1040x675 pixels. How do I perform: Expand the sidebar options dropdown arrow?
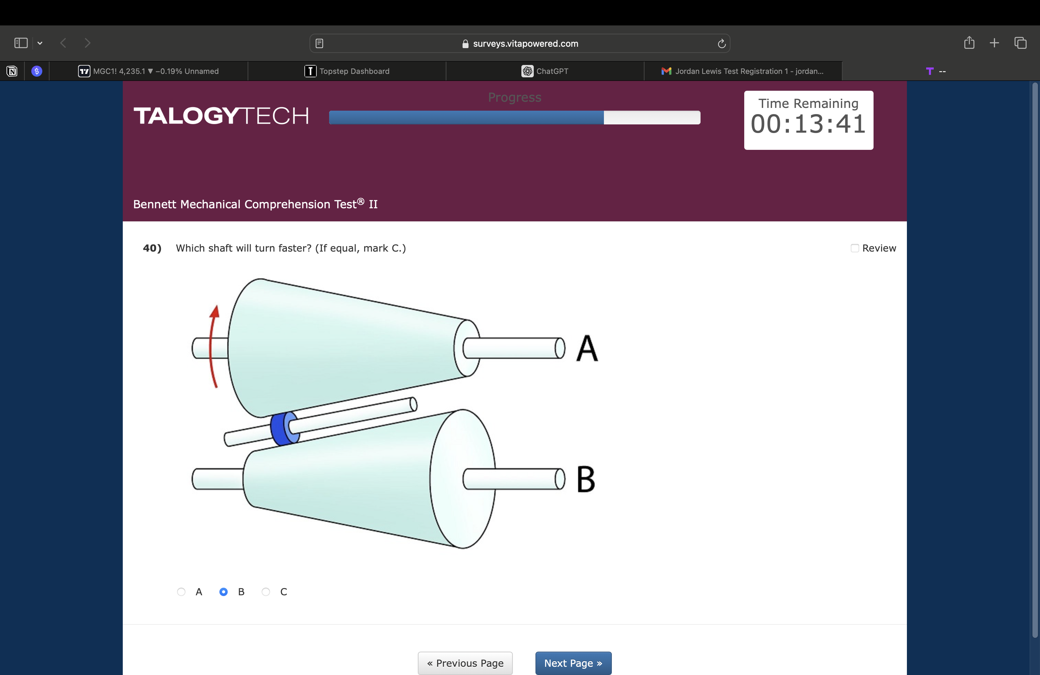(x=40, y=43)
